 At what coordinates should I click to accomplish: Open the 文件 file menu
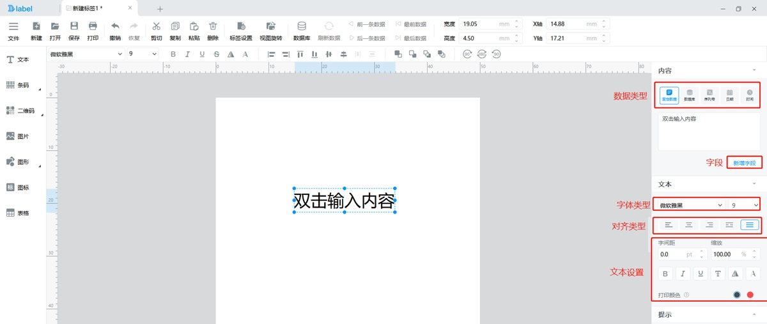tap(13, 29)
